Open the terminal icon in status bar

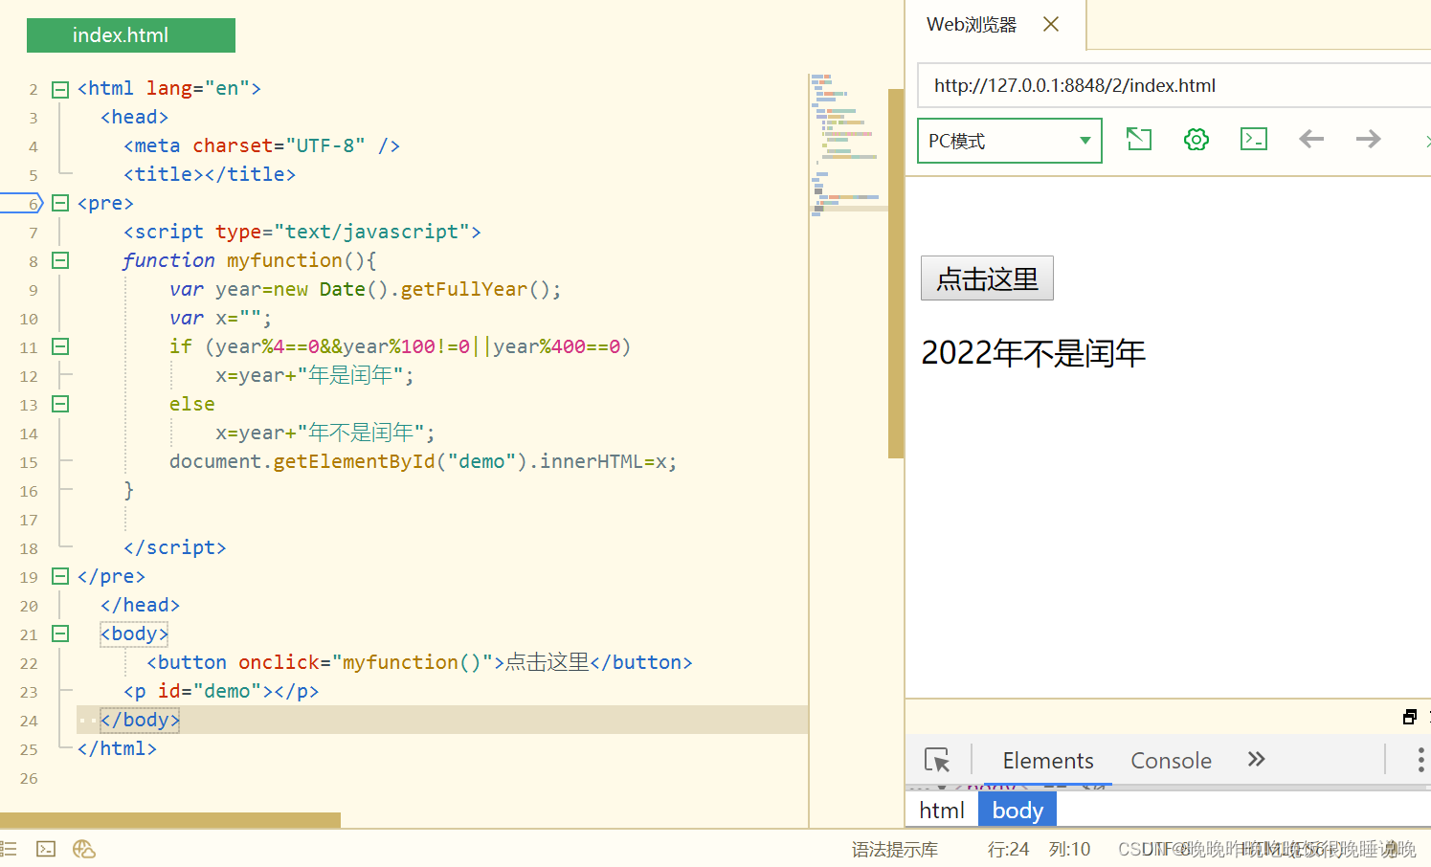tap(46, 849)
